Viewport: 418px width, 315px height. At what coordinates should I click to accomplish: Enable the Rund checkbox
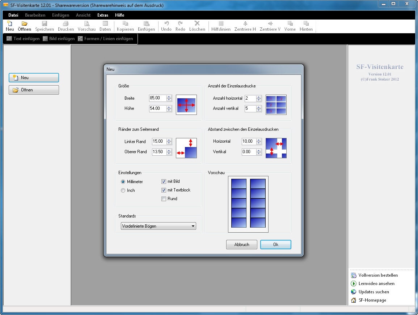tap(164, 199)
